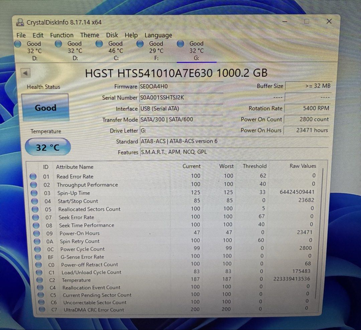Click the Raw Values column header
The image size is (361, 330).
coord(303,166)
